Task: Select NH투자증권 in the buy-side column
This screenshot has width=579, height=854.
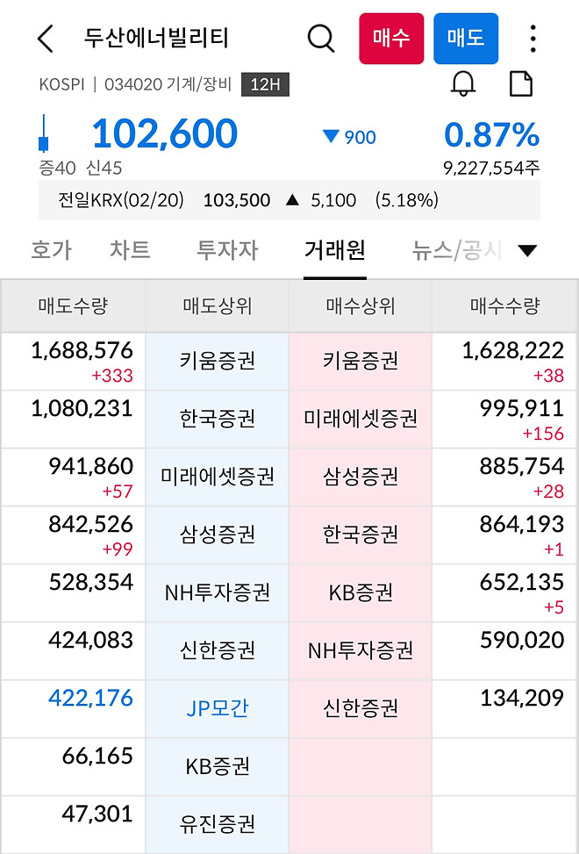Action: (x=361, y=650)
